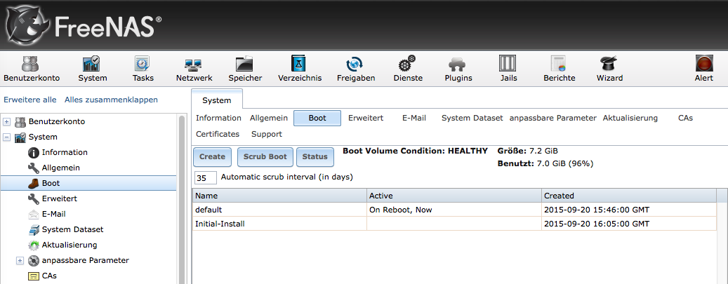Open the Netzwerk toolbar icon

coord(194,69)
